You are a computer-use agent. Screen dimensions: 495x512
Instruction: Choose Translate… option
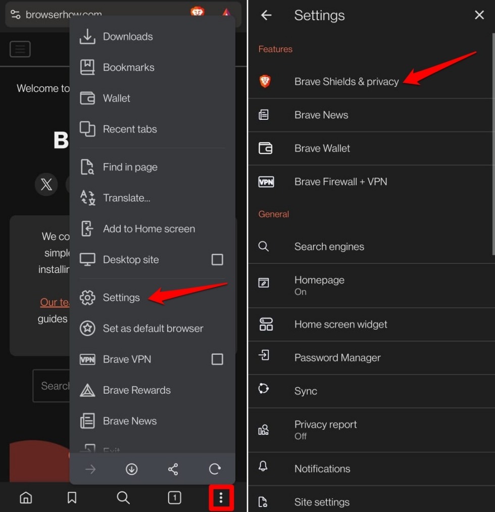(x=152, y=198)
